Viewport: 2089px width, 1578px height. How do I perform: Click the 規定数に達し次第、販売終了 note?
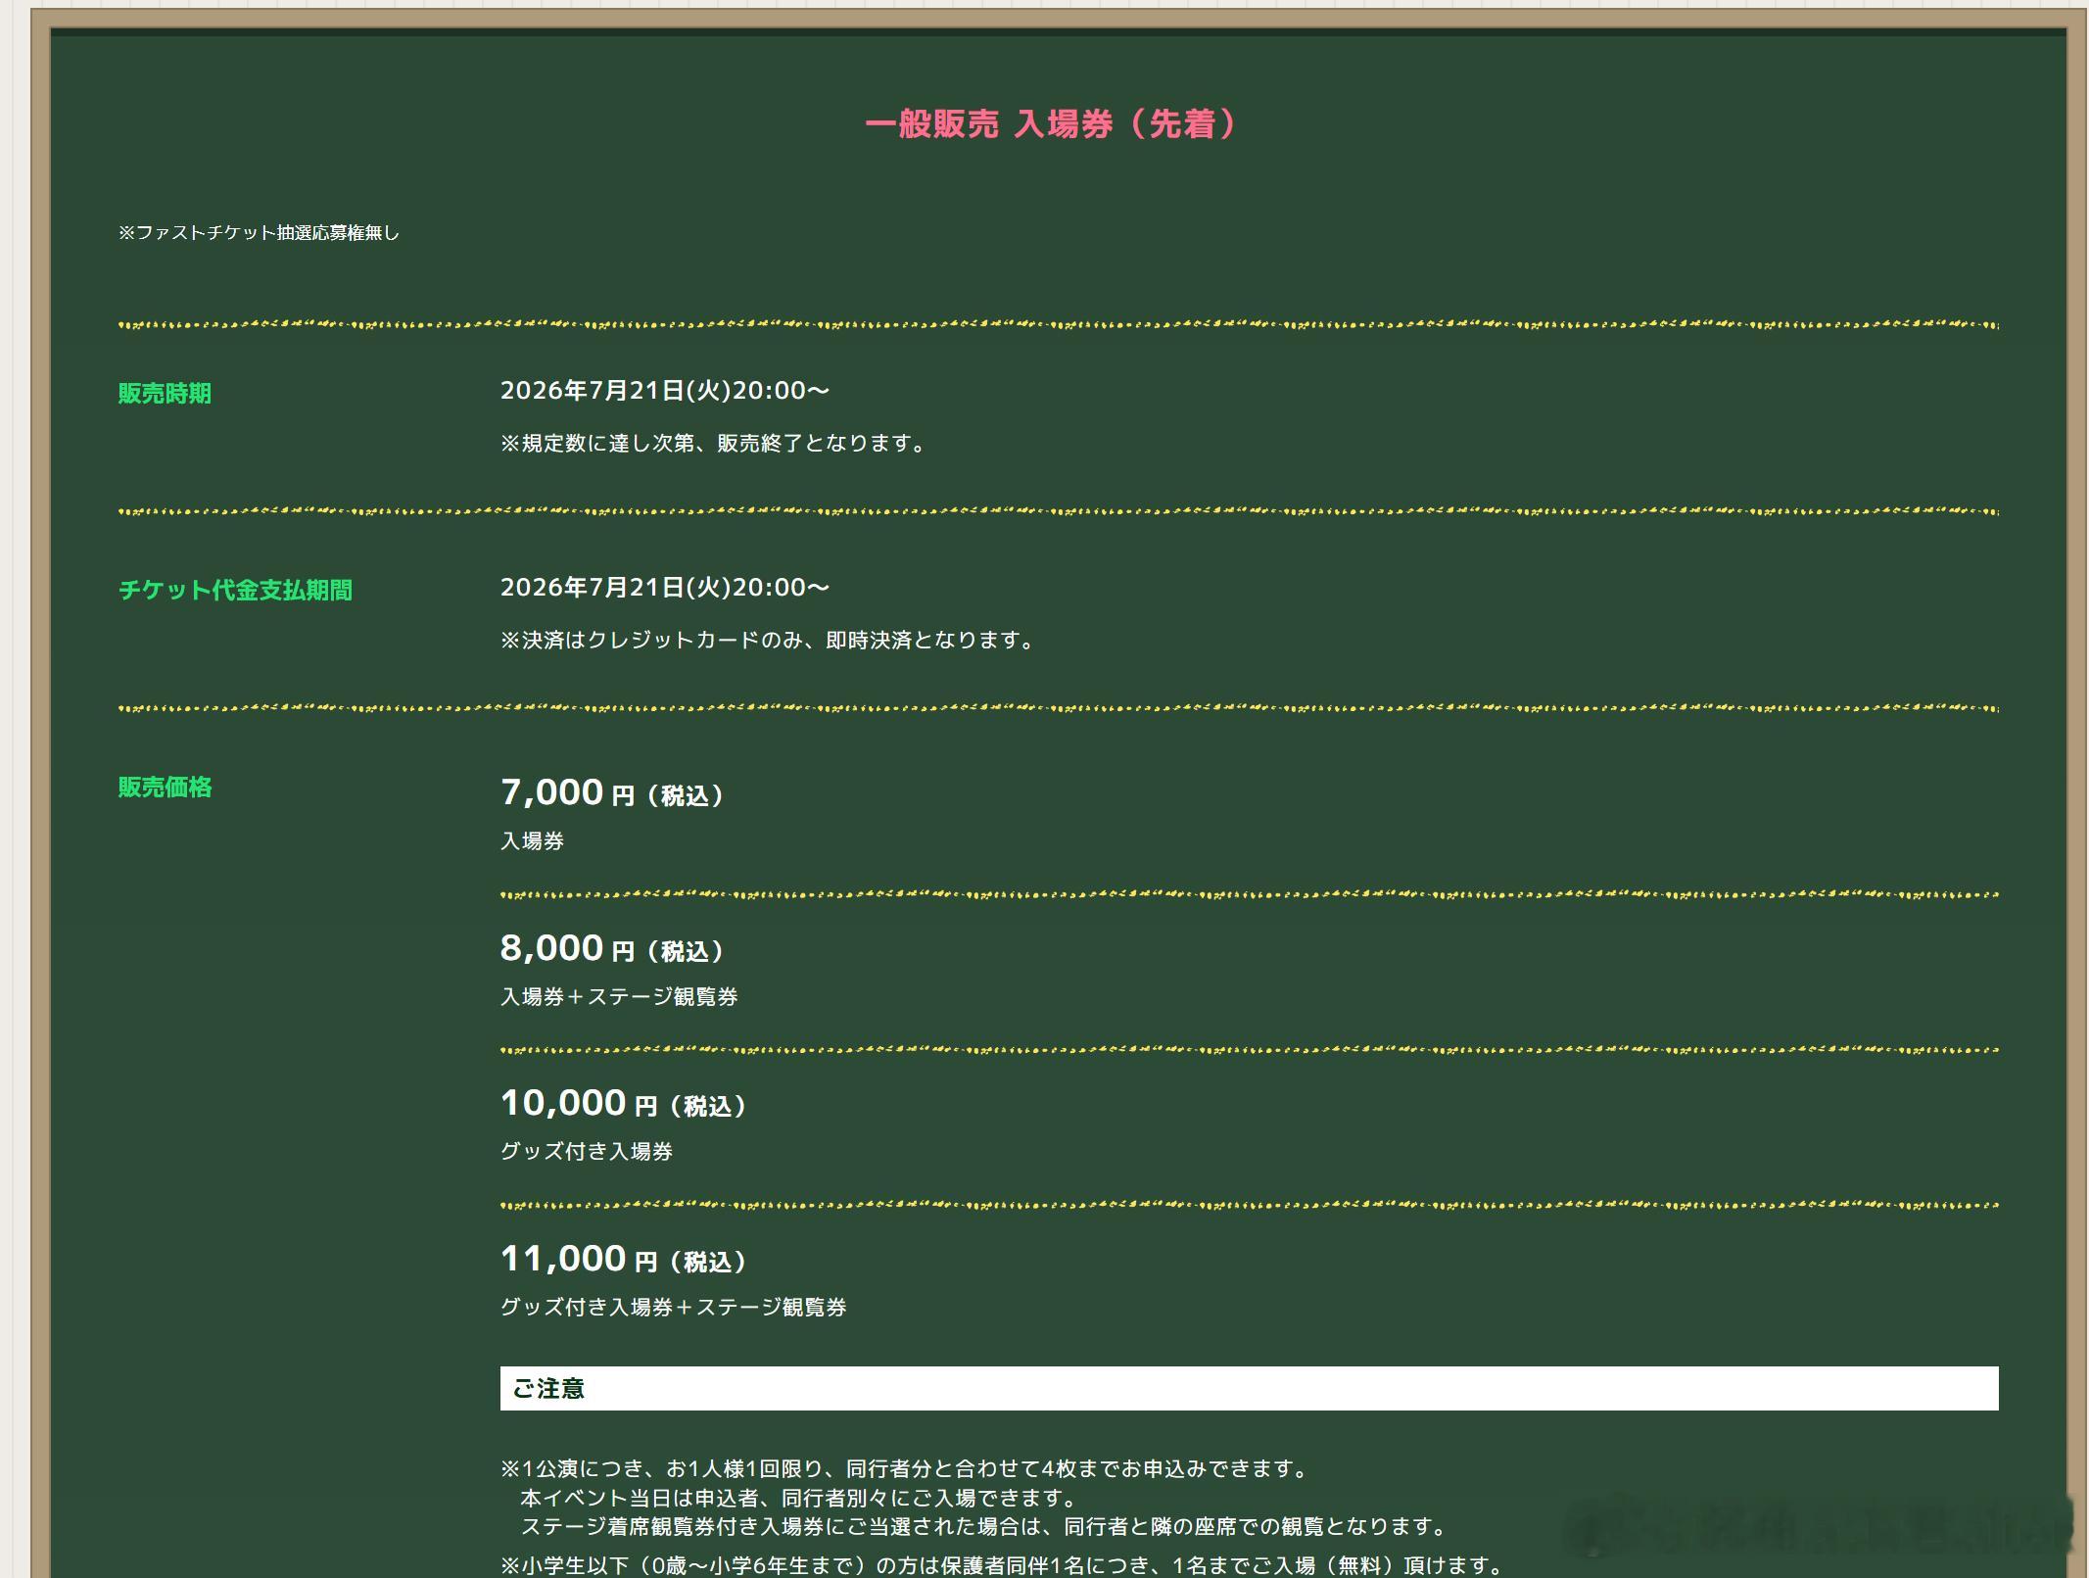pos(715,443)
